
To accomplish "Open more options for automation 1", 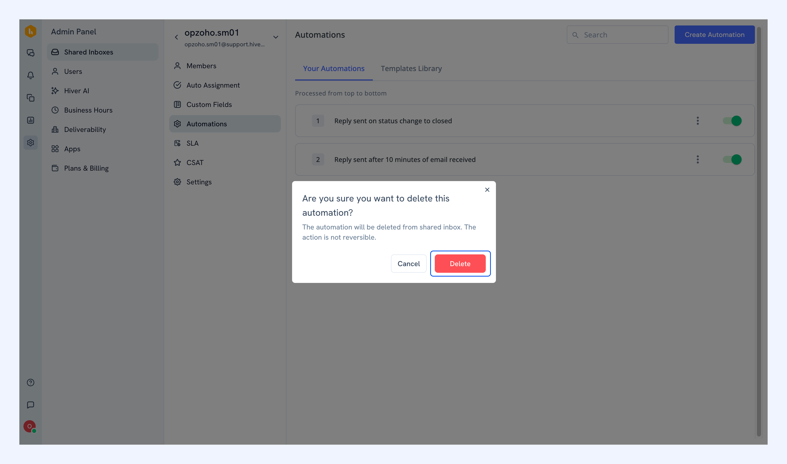I will [x=698, y=121].
